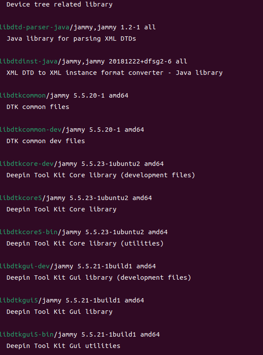Select package name 'libdtd-parser-java'
Image resolution: width=263 pixels, height=355 pixels.
click(x=35, y=28)
